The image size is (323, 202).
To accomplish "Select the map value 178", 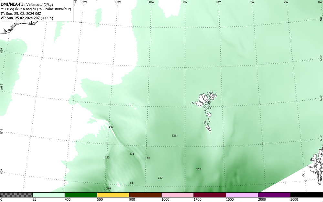I will pyautogui.click(x=132, y=154).
